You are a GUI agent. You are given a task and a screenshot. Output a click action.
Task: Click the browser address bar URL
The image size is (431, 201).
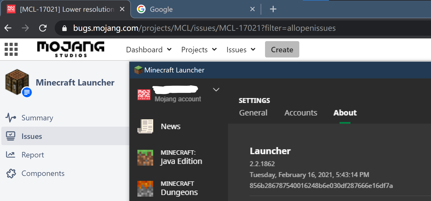click(x=204, y=28)
